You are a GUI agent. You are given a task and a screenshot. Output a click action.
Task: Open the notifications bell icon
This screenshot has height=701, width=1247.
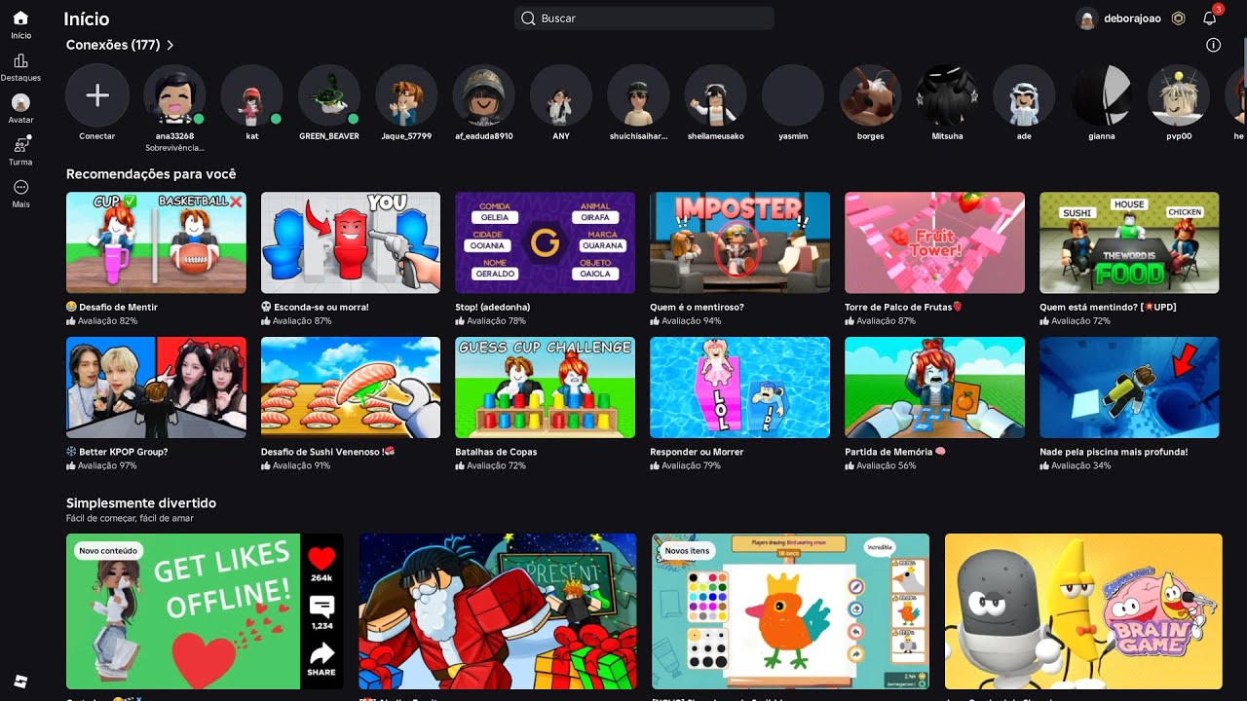[x=1210, y=18]
